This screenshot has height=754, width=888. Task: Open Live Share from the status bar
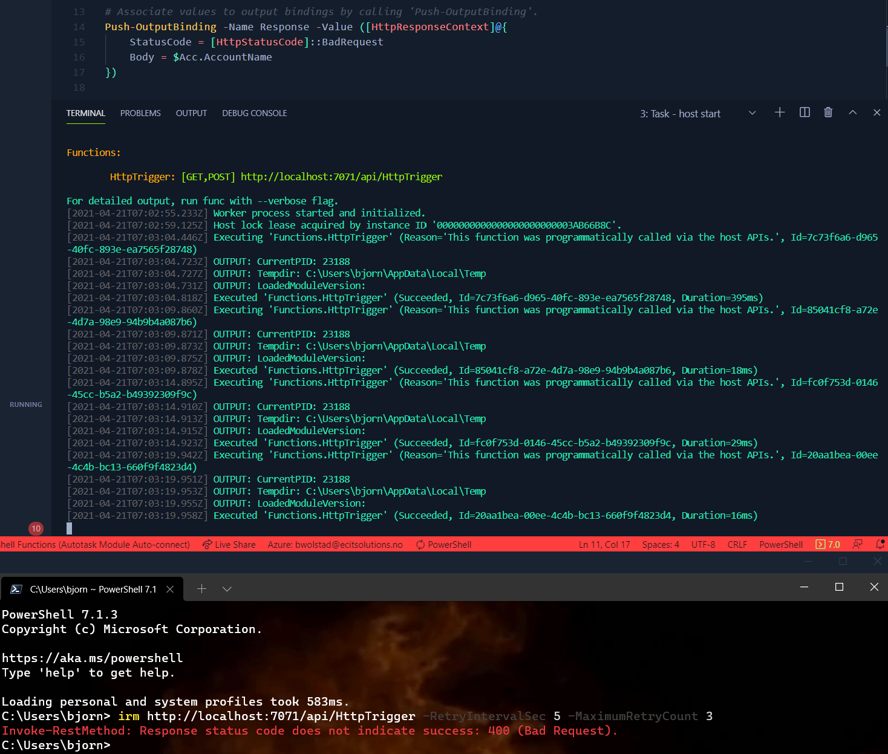229,544
